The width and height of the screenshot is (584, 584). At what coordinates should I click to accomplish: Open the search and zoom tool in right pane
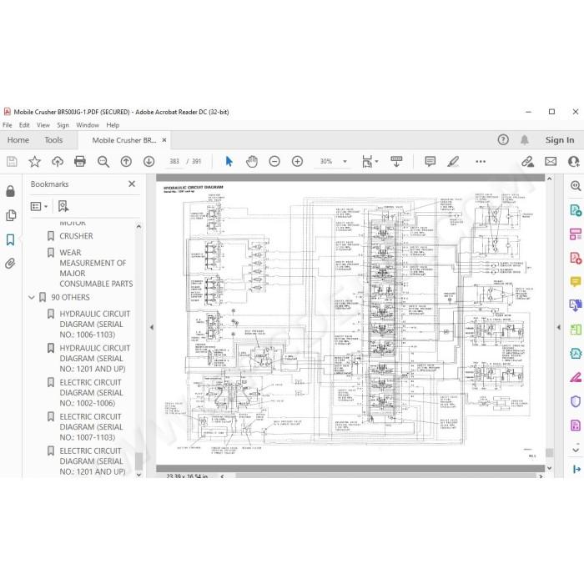click(576, 185)
